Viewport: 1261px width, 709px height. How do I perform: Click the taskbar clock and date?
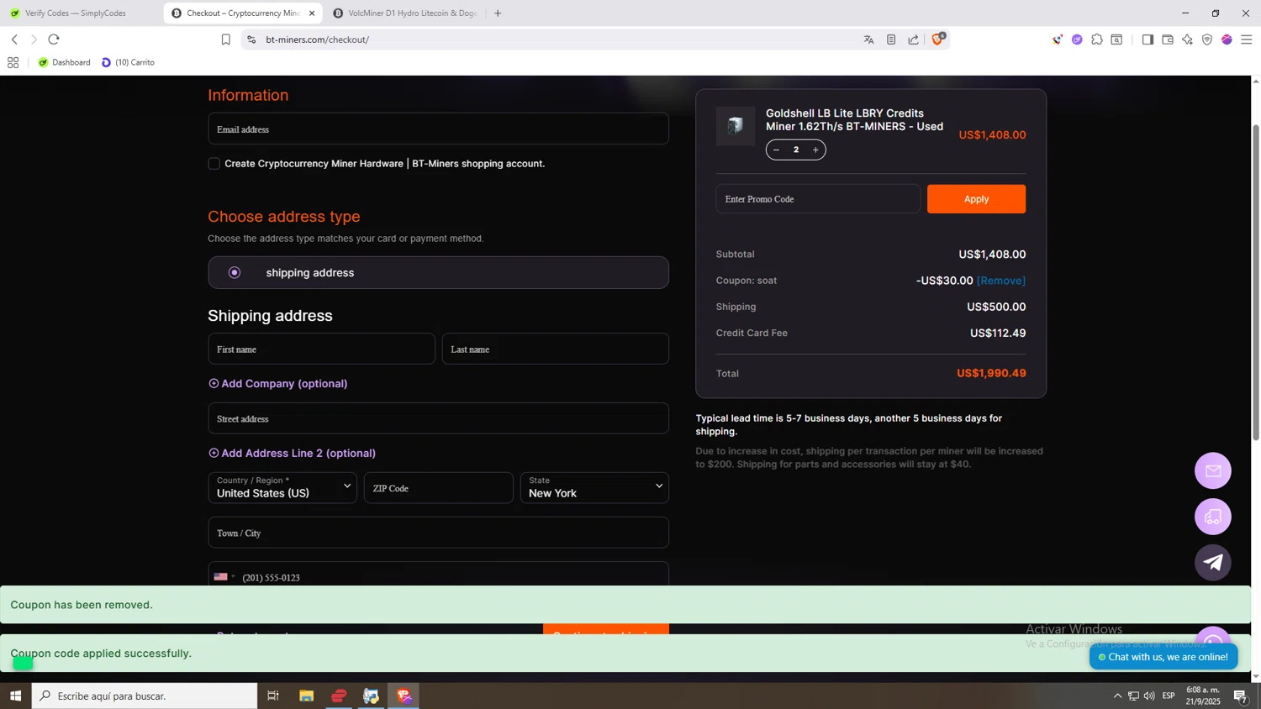tap(1202, 696)
